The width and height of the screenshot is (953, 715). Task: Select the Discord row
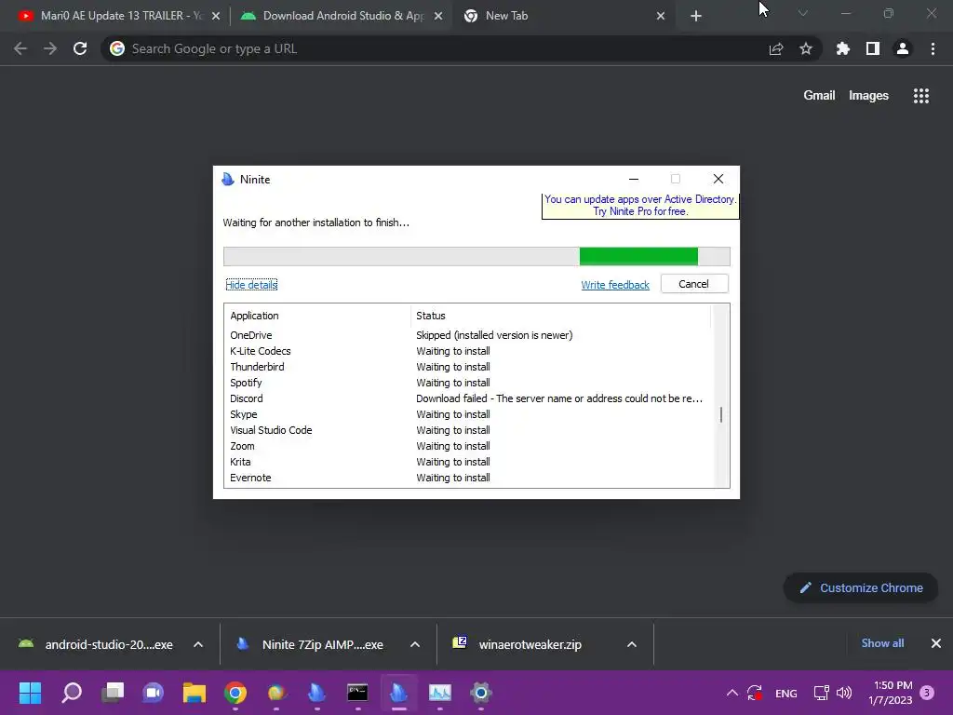pyautogui.click(x=468, y=398)
